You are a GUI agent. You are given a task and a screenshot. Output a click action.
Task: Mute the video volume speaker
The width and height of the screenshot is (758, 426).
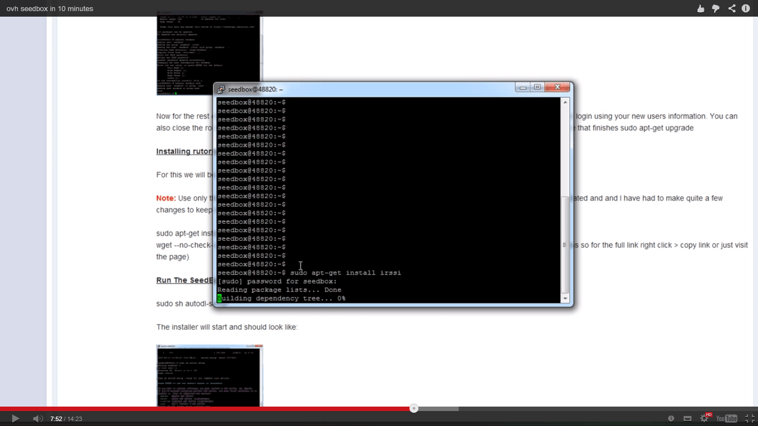tap(37, 419)
